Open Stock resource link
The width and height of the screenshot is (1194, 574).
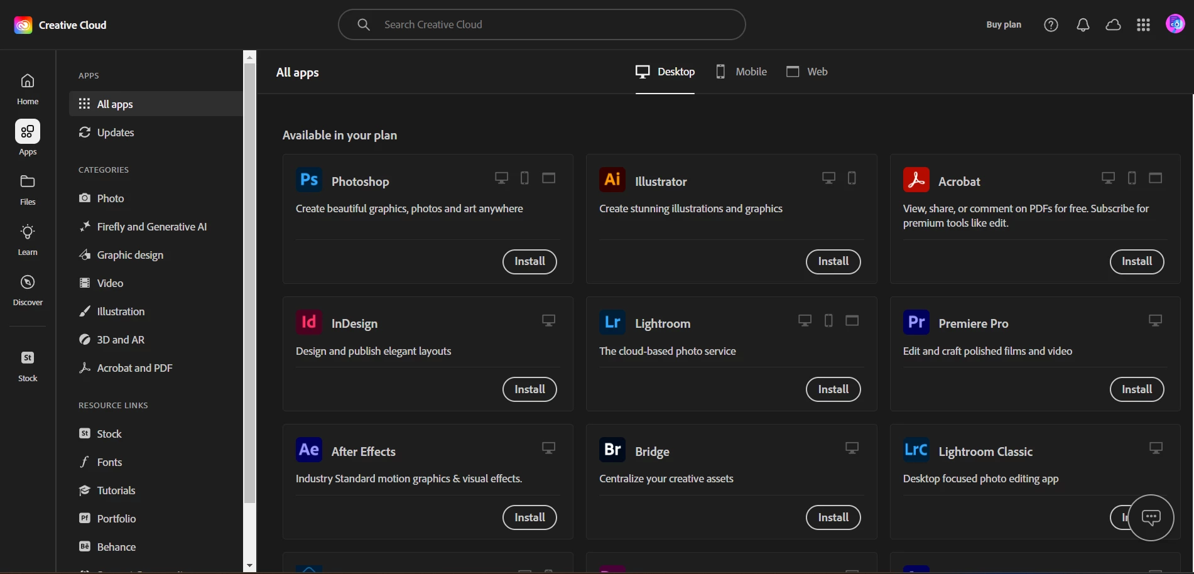coord(156,434)
